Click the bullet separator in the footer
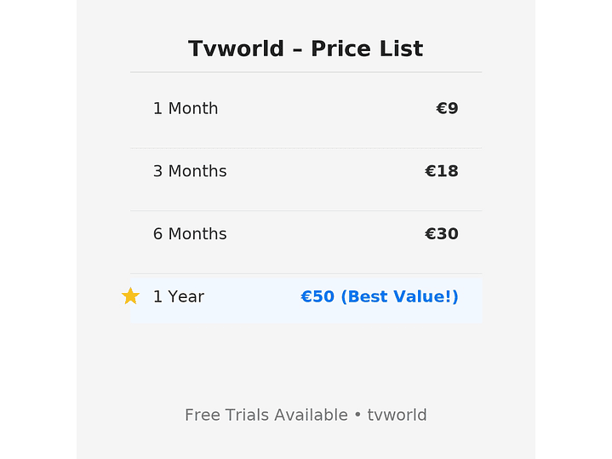 pyautogui.click(x=357, y=416)
